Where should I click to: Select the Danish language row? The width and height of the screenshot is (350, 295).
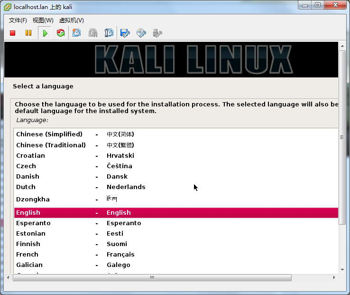[176, 177]
